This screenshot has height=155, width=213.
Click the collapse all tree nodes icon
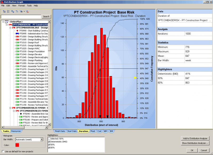pos(17,11)
